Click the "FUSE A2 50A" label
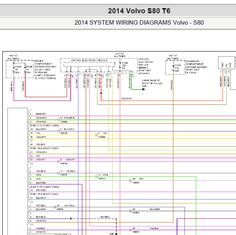 [x=18, y=69]
